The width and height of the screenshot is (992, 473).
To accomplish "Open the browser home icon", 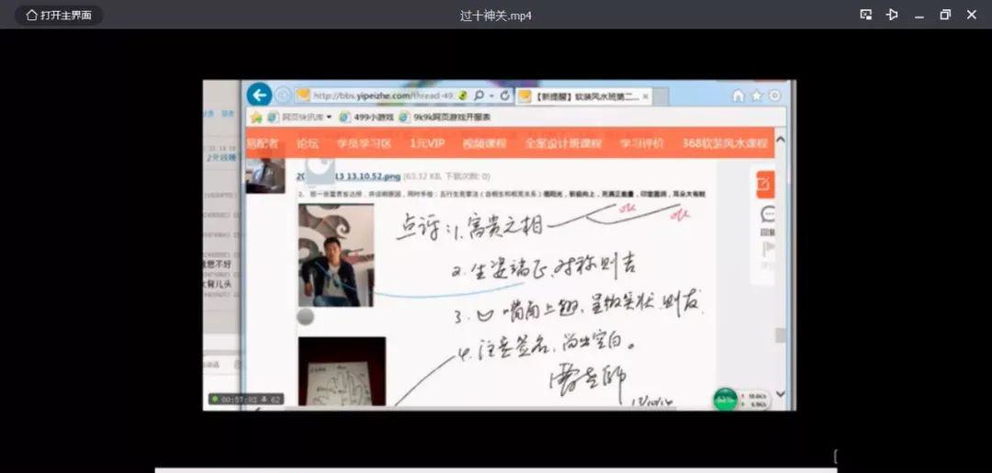I will click(738, 96).
